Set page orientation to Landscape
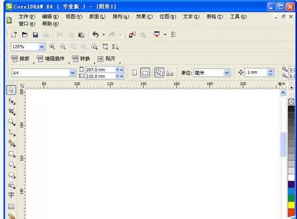The height and width of the screenshot is (219, 297). click(x=145, y=73)
